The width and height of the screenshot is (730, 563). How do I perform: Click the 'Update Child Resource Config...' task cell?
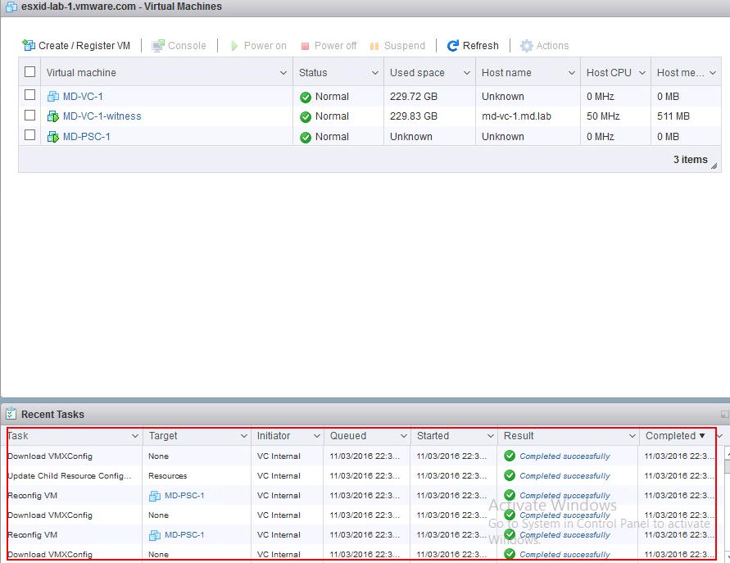tap(70, 475)
